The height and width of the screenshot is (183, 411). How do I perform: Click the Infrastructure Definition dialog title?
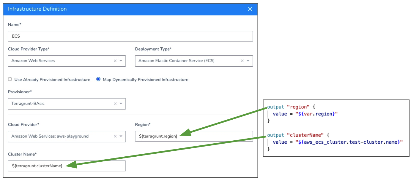(37, 9)
